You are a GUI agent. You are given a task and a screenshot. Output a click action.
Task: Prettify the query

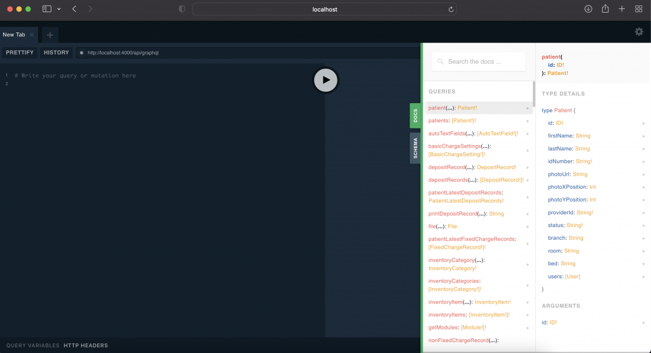(x=20, y=53)
